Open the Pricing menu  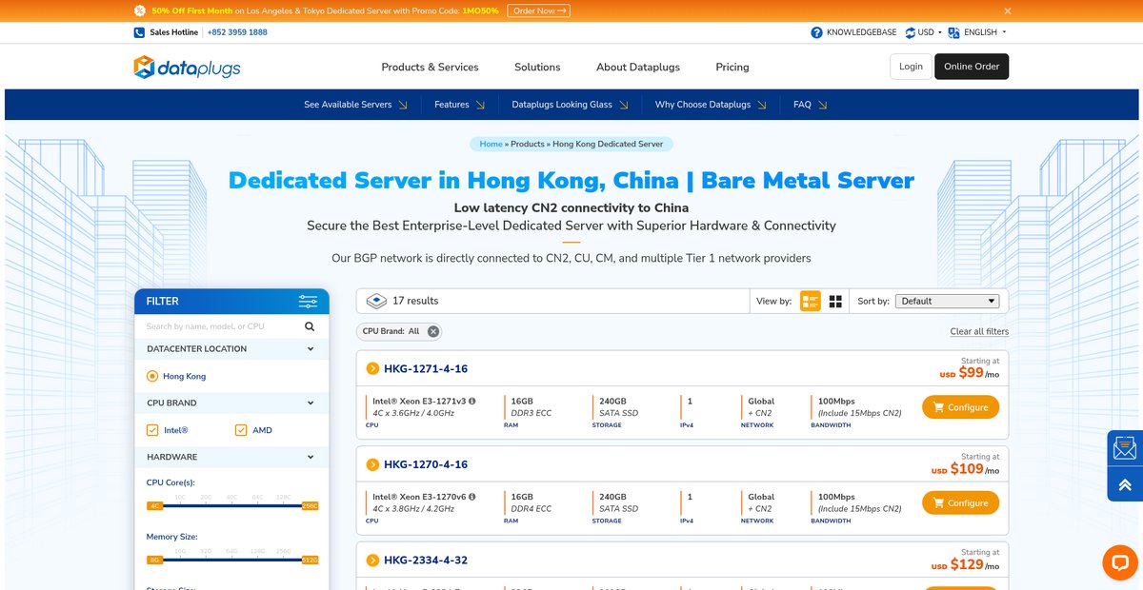[x=732, y=67]
